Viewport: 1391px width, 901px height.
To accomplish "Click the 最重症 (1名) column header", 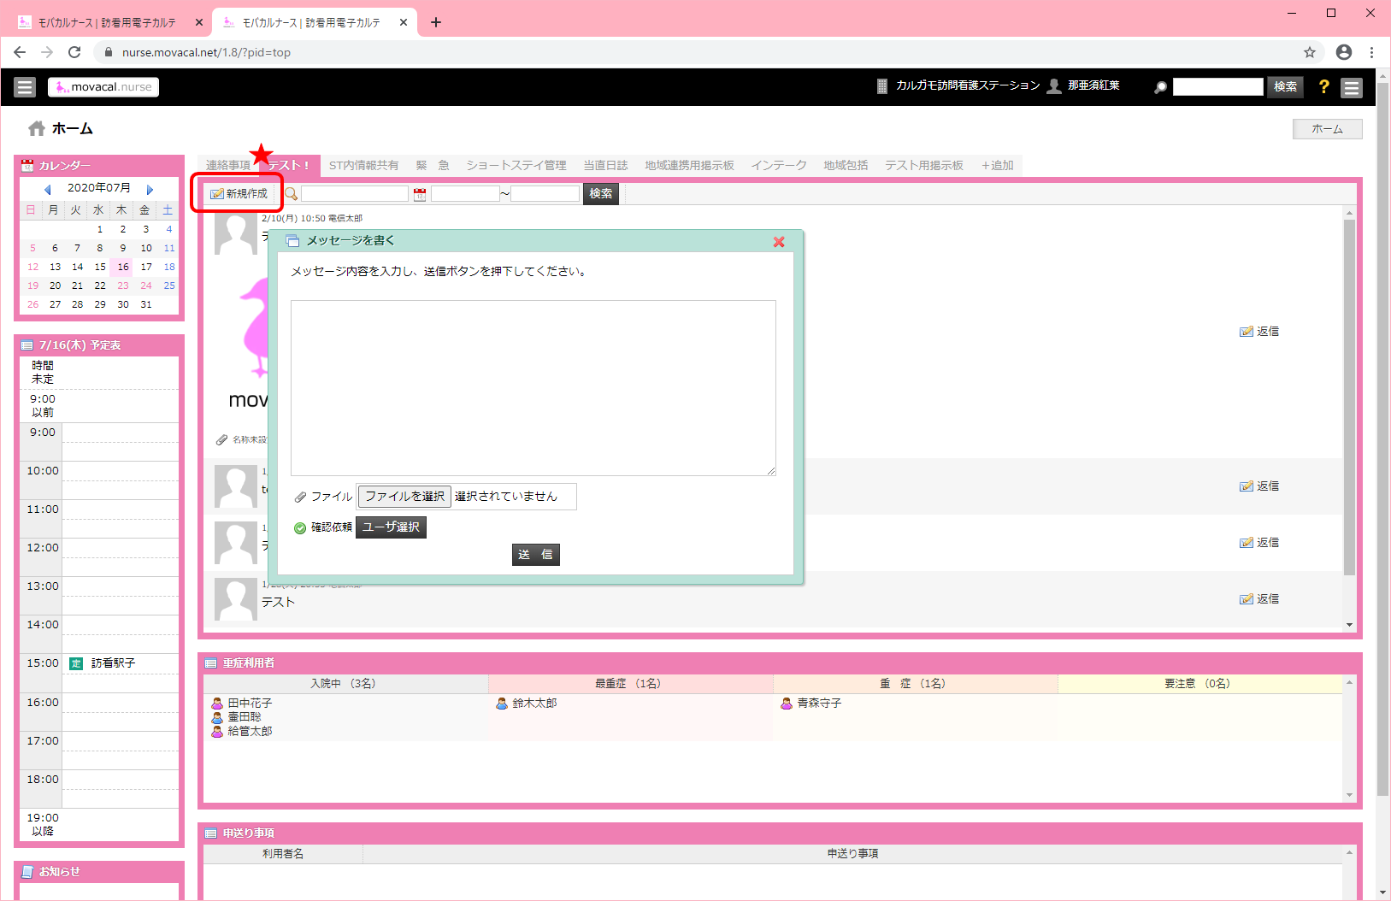I will point(630,684).
